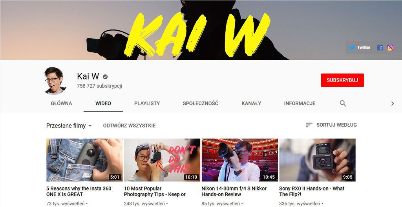Screen dimensions: 402x207
Task: Open the Instagram icon in banner
Action: [390, 48]
